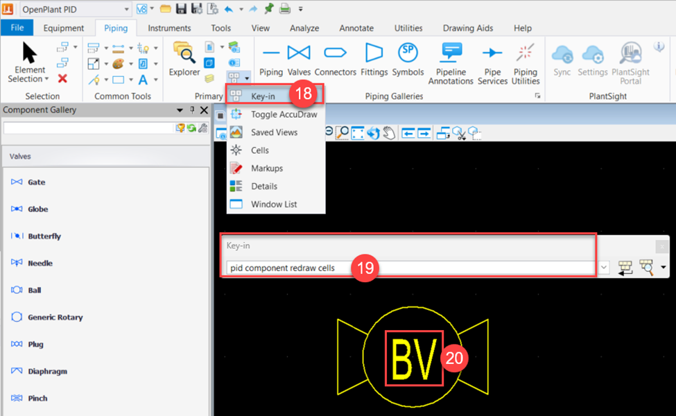676x416 pixels.
Task: Click the Component Gallery search field
Action: coord(88,128)
